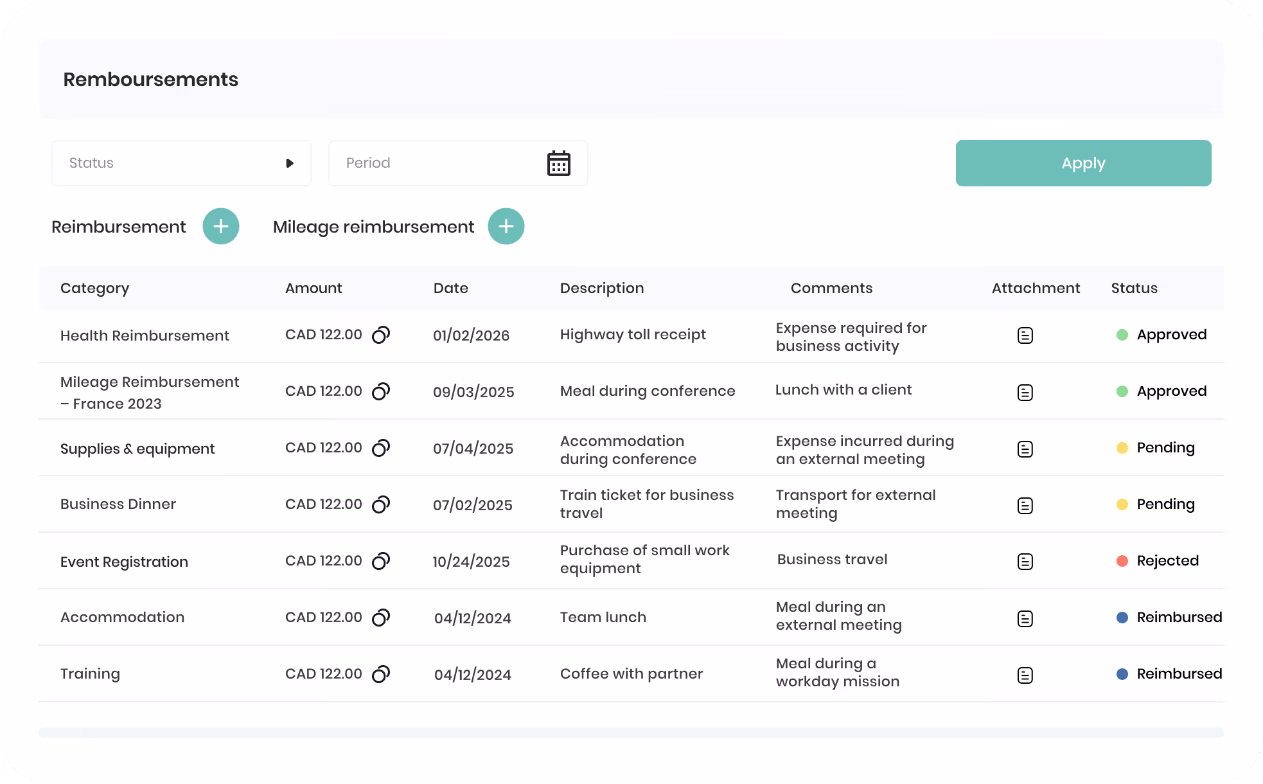The image size is (1263, 784).
Task: Click Rejected status of Event Registration row
Action: point(1158,561)
